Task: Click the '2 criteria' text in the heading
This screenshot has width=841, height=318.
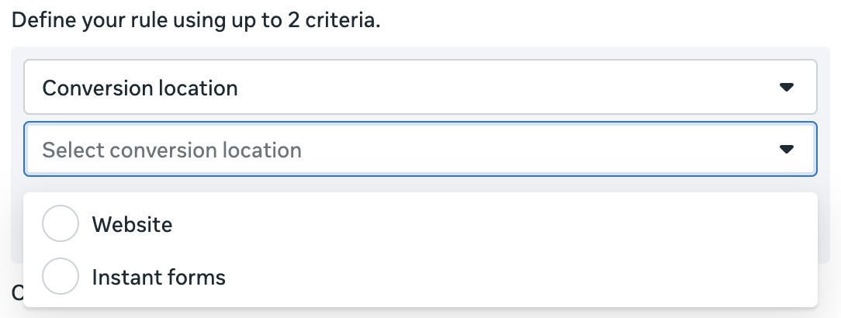Action: 337,19
